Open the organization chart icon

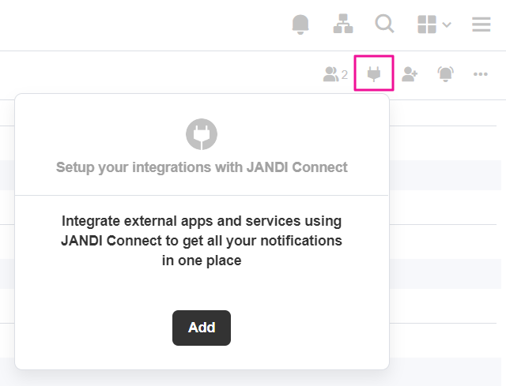click(343, 24)
